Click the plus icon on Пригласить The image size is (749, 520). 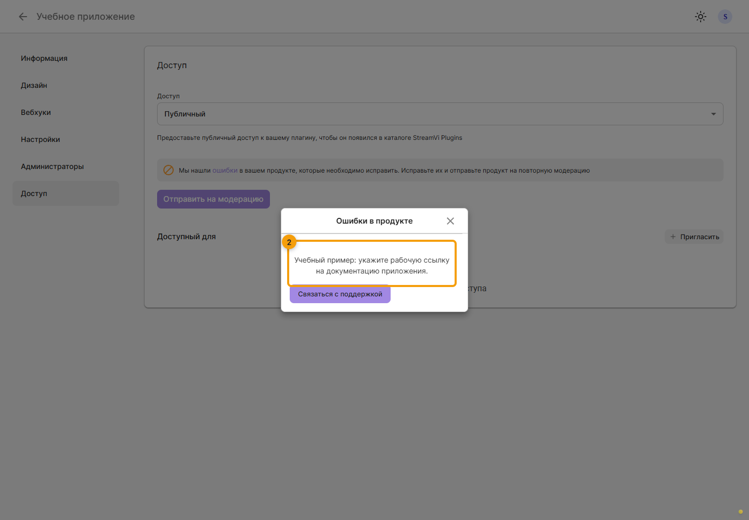point(673,237)
